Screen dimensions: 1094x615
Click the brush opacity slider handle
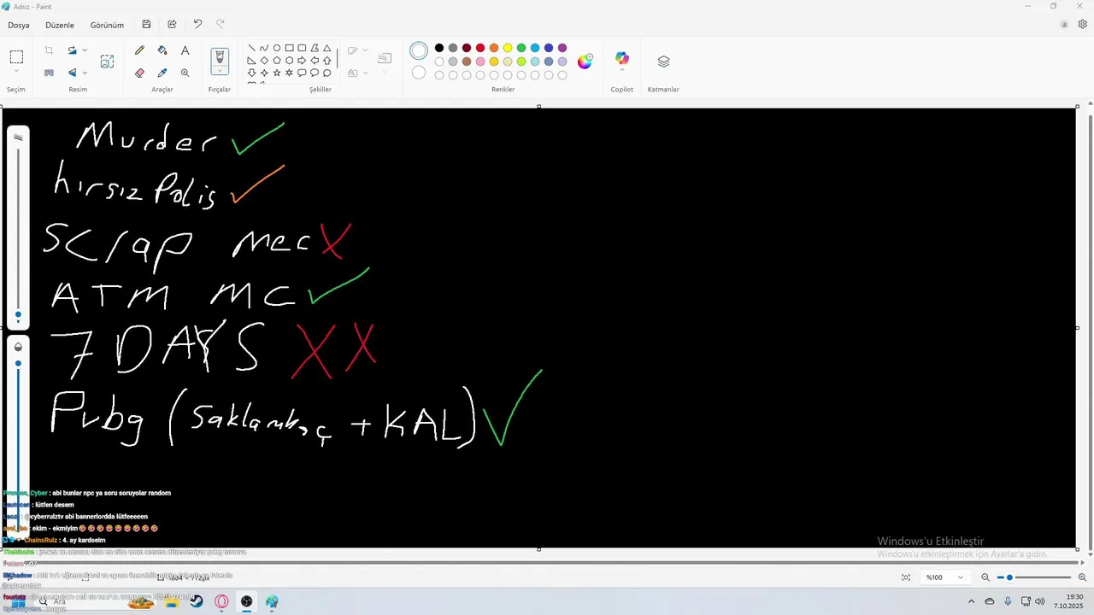(x=18, y=364)
